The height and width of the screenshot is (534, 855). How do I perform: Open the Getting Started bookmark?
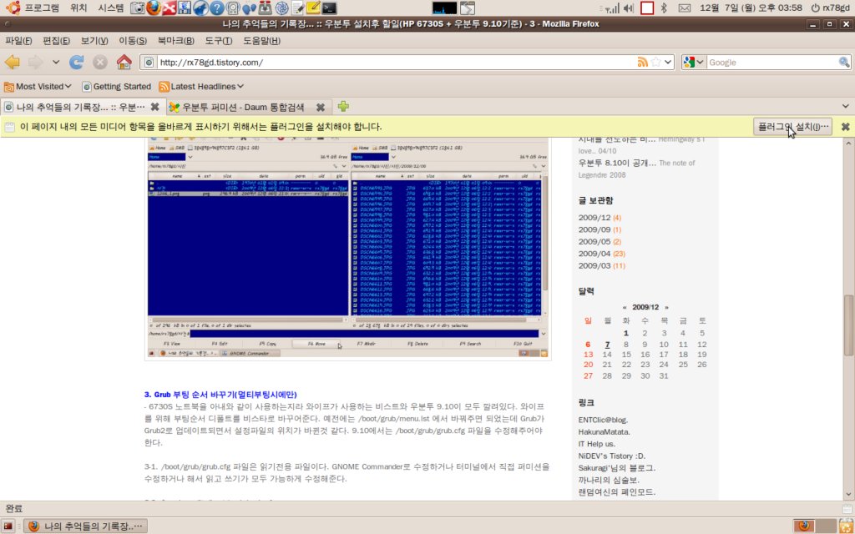[x=116, y=86]
